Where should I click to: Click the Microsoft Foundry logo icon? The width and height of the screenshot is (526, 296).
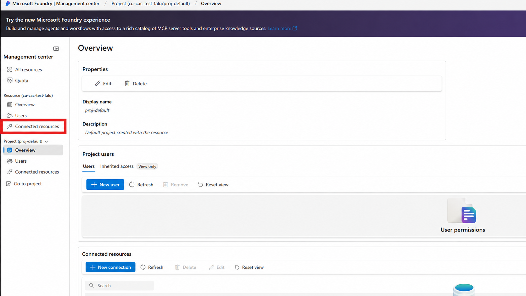coord(8,3)
